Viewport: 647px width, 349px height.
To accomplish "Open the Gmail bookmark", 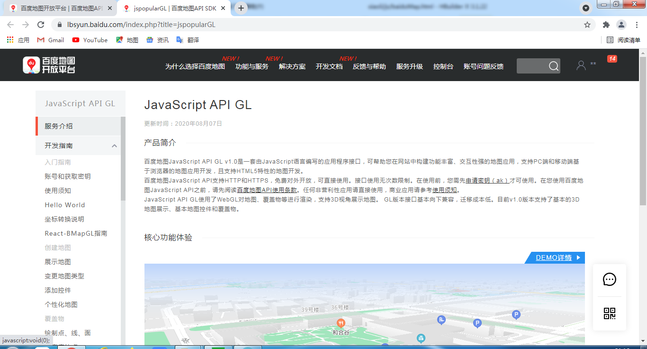I will [50, 40].
